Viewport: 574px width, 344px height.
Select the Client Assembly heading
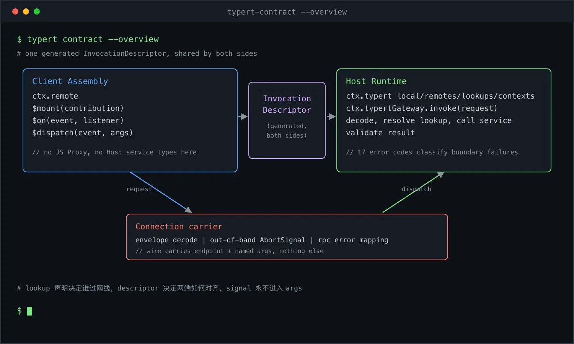pyautogui.click(x=70, y=81)
